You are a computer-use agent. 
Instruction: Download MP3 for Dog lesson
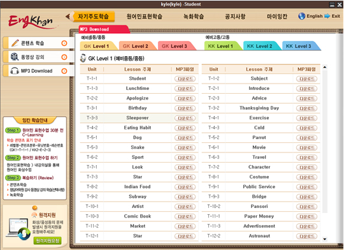click(x=185, y=138)
